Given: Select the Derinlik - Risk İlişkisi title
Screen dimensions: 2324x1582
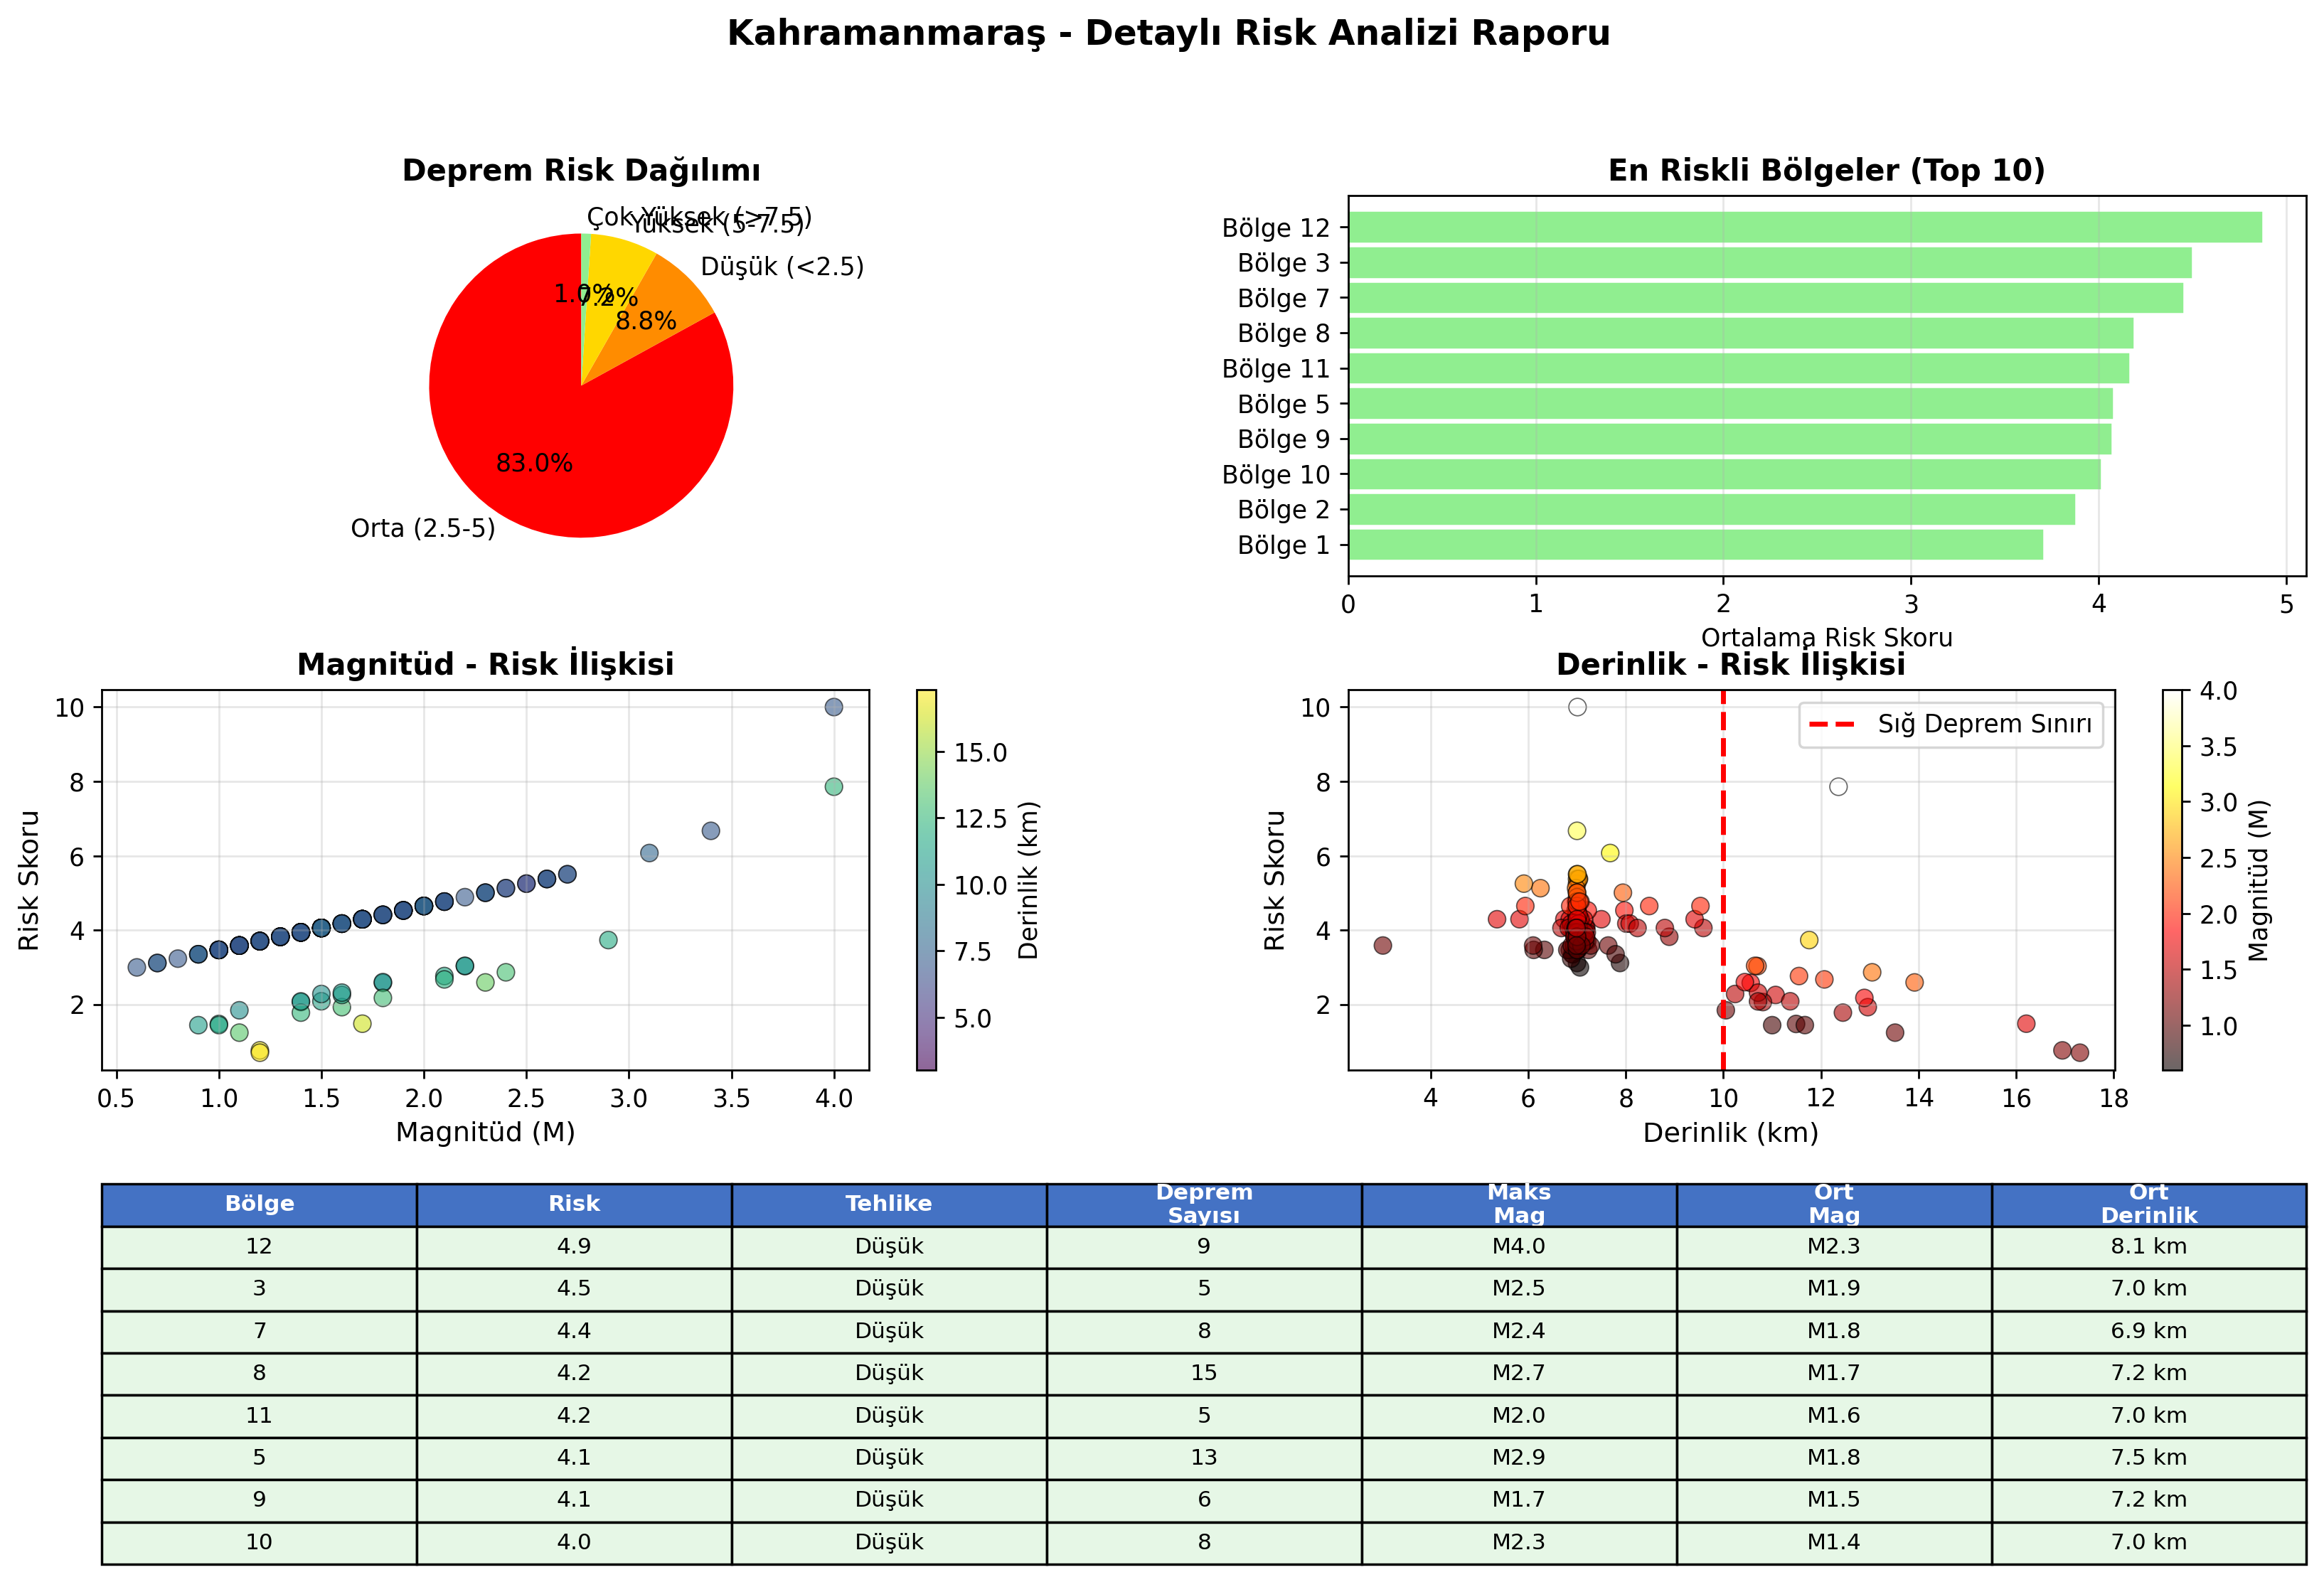Looking at the screenshot, I should pyautogui.click(x=1731, y=664).
